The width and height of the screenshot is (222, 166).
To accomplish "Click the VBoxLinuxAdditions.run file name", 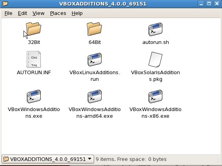I will (95, 76).
